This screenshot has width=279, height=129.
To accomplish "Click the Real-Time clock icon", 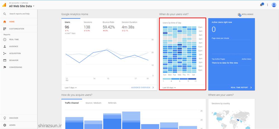I will coord(5,39).
